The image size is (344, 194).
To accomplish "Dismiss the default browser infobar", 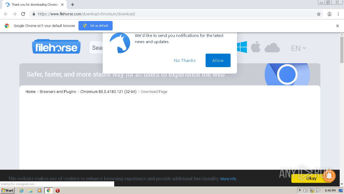I will [338, 26].
